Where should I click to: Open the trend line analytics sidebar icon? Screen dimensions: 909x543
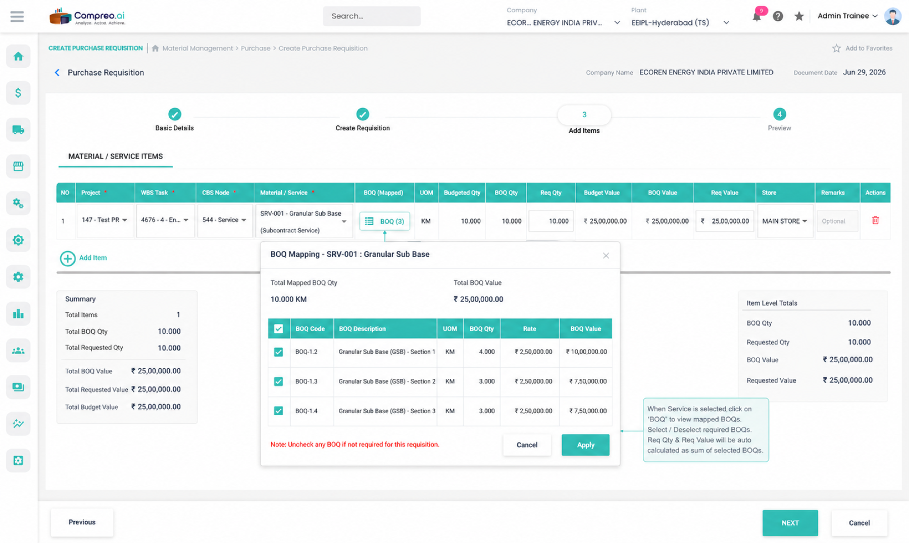18,424
